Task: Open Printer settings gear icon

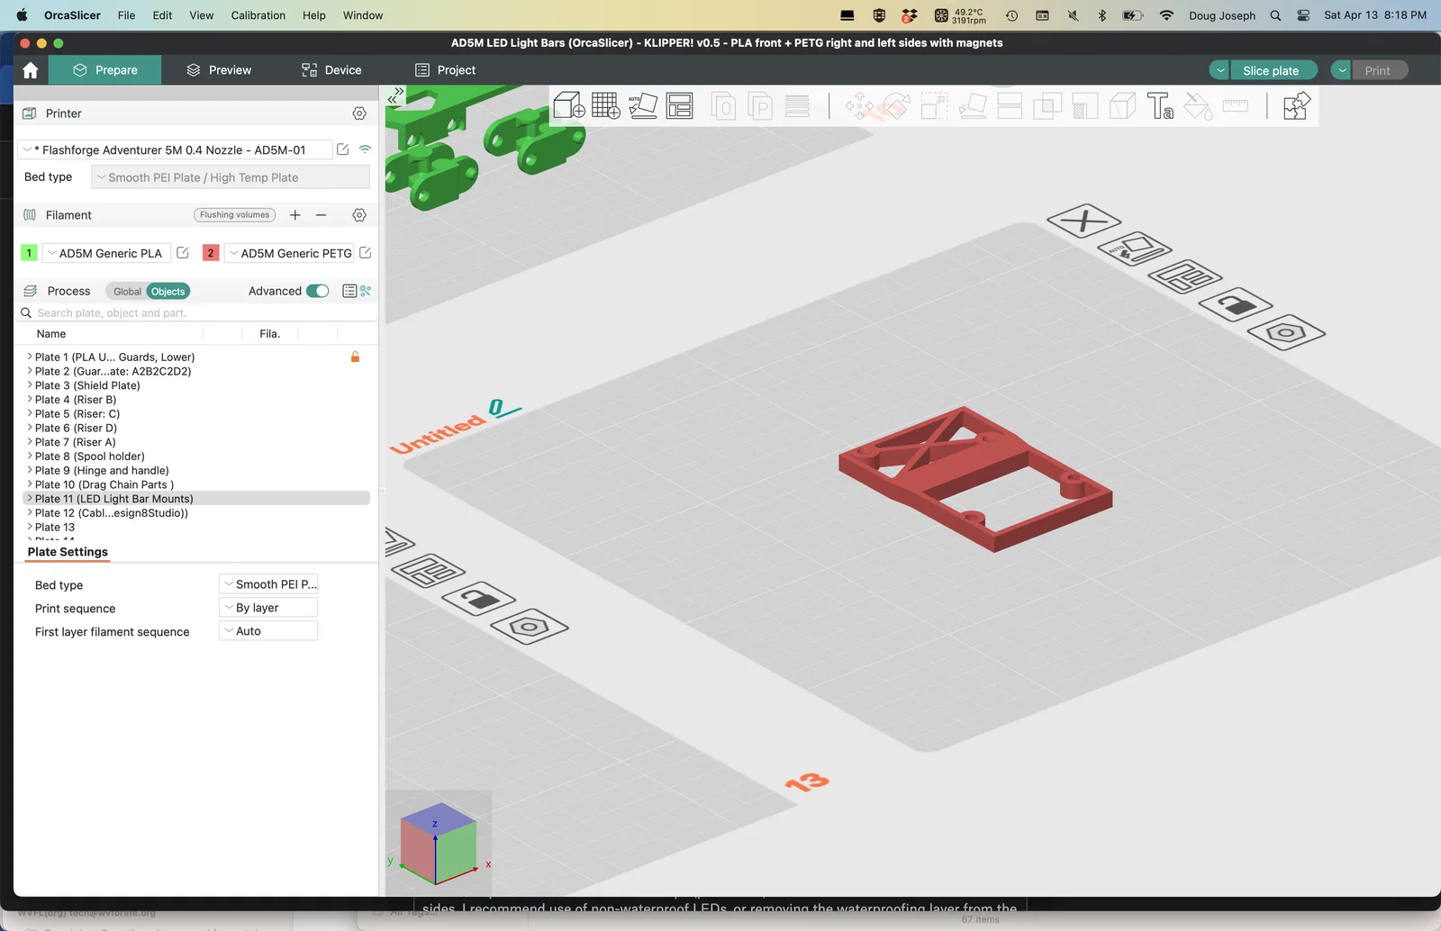Action: point(359,113)
